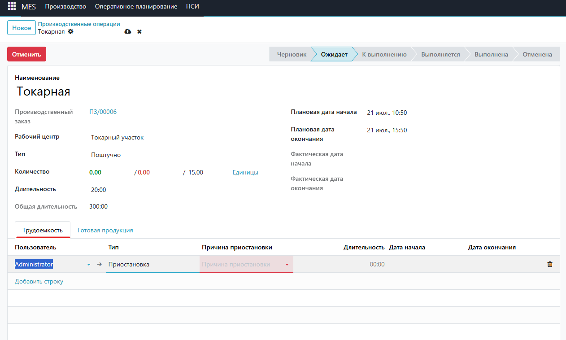Open the НСИ menu
Image resolution: width=566 pixels, height=340 pixels.
pyautogui.click(x=192, y=7)
